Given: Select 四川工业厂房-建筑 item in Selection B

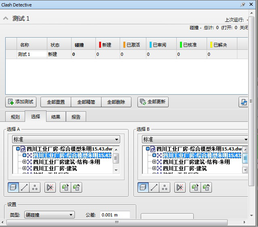Looking at the screenshot, I should 185,168.
